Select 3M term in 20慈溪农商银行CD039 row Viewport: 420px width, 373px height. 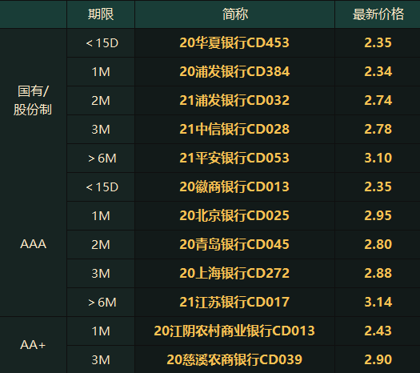coord(101,360)
